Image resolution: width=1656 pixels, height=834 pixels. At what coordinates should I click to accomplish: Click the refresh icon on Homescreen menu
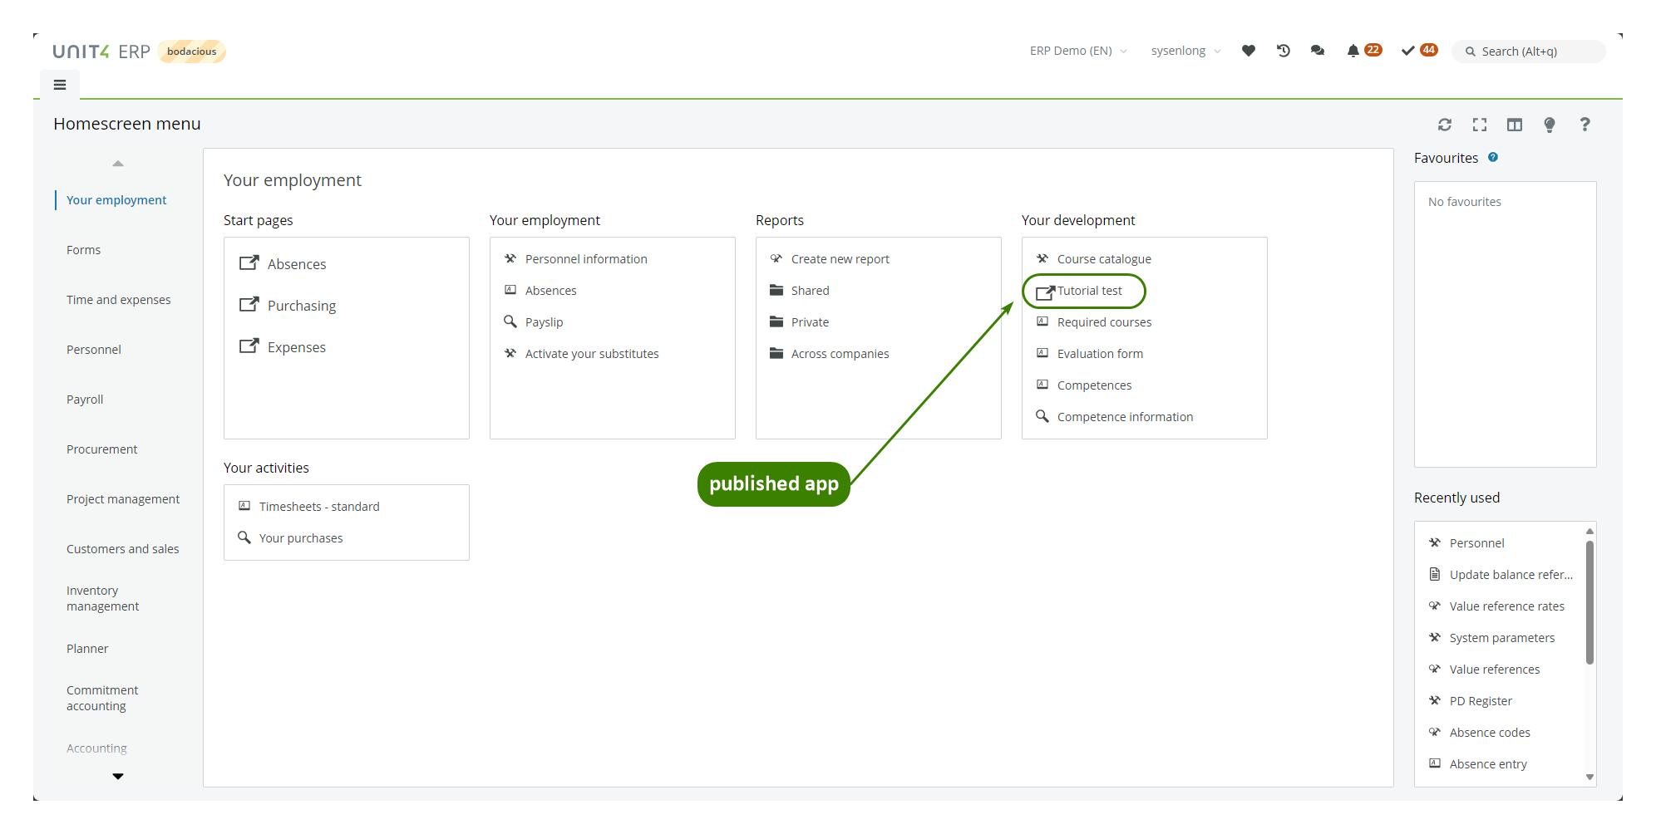click(x=1445, y=125)
